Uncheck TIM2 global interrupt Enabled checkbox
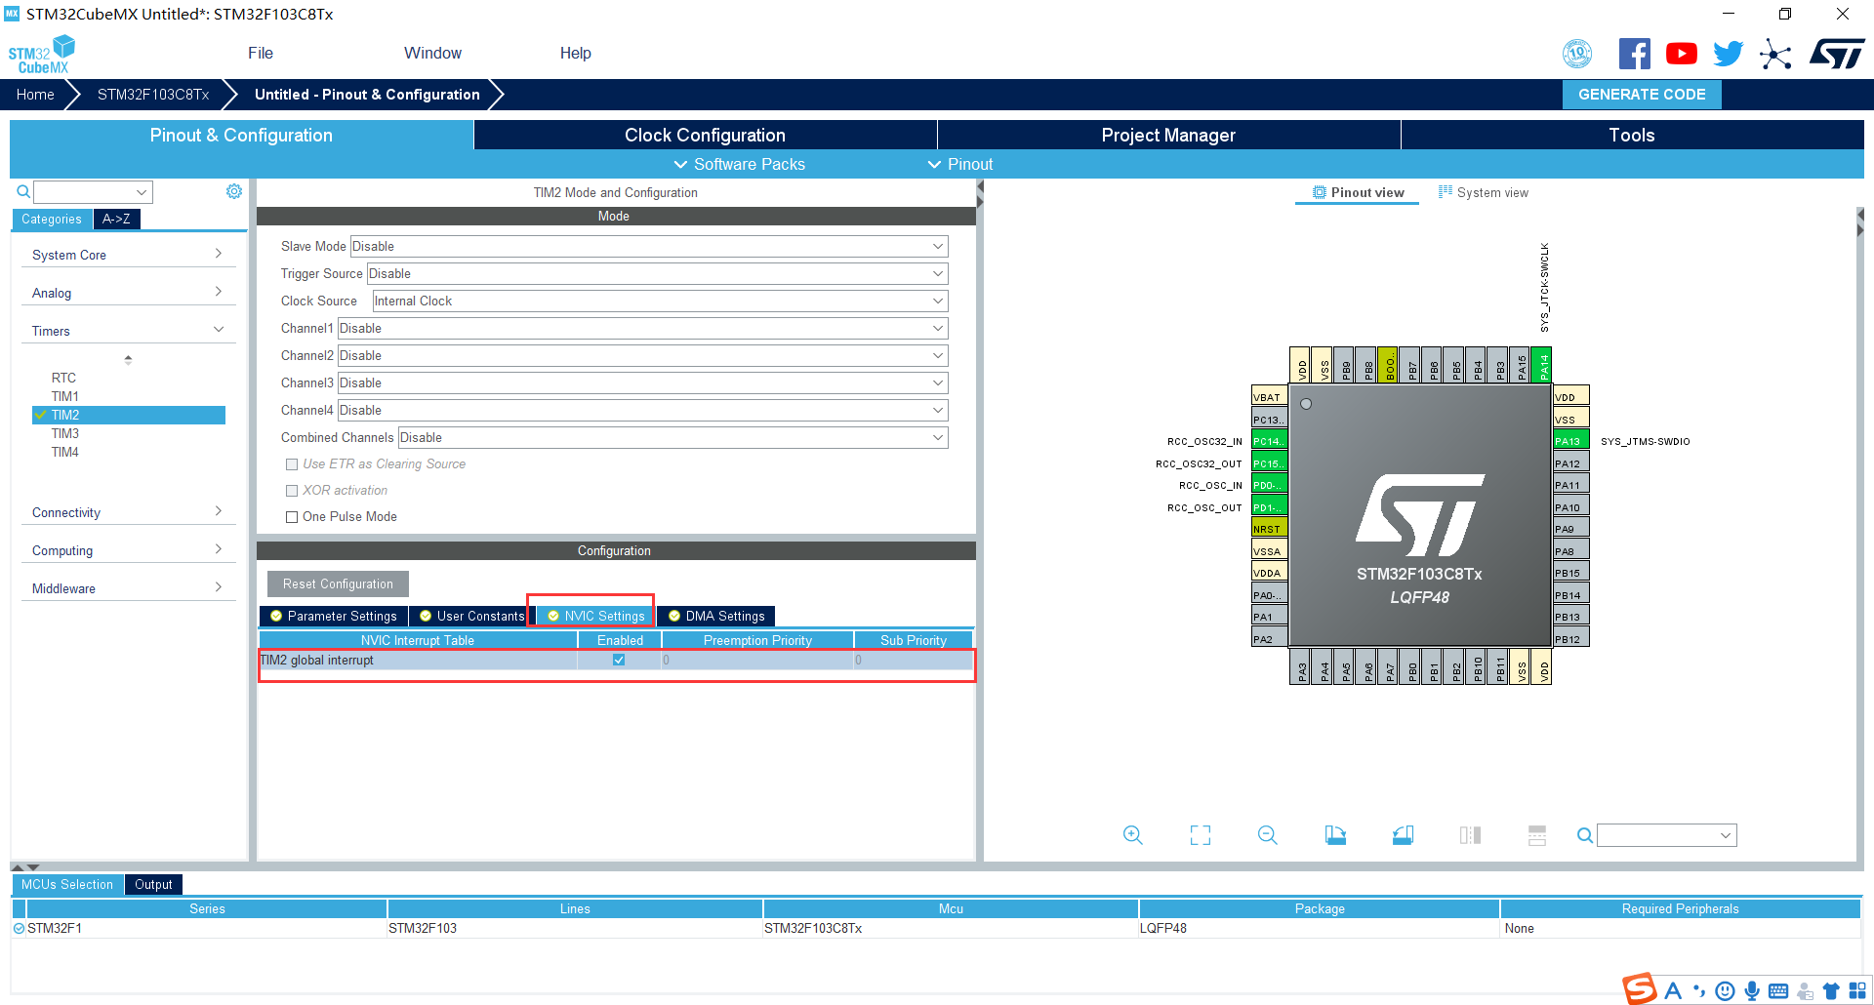This screenshot has height=1005, width=1874. [619, 661]
